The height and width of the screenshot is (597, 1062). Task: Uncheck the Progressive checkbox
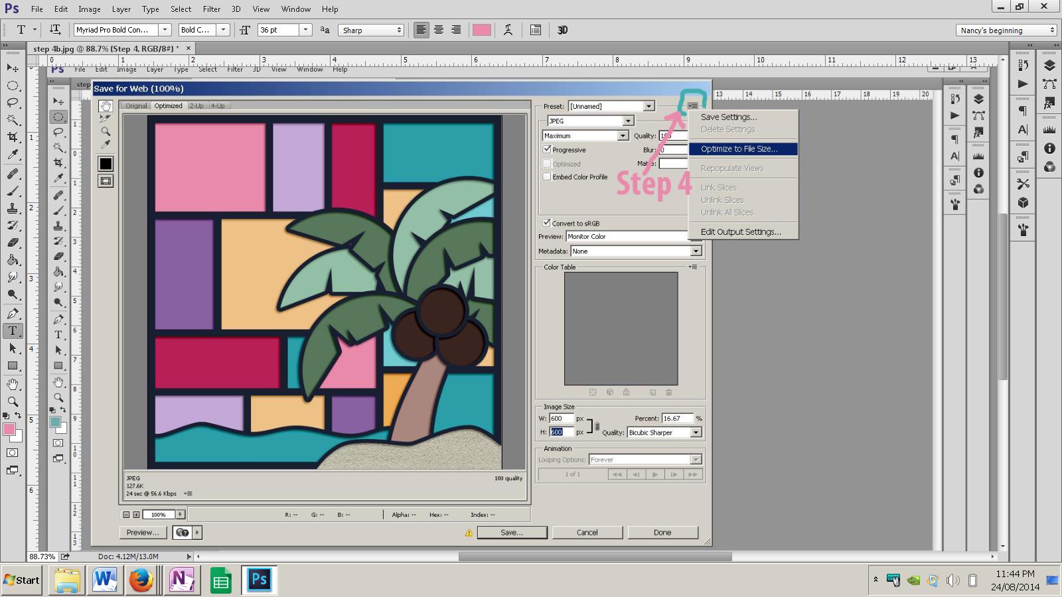pos(547,150)
